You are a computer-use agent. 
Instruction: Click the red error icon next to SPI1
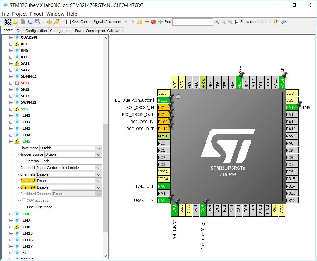17,83
